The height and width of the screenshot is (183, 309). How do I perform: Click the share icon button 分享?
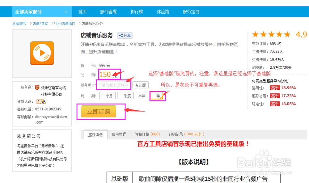(x=125, y=36)
